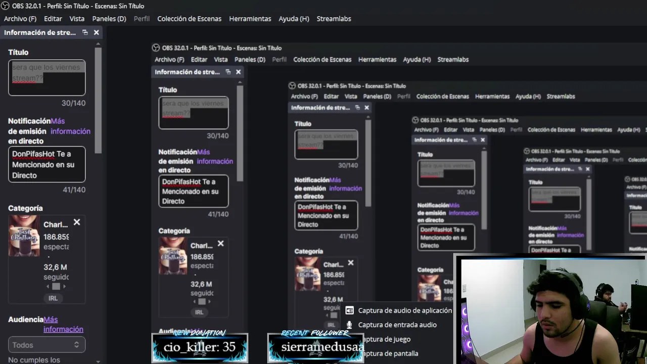Viewport: 647px width, 364px height.
Task: Open the main Paneles (D) menu
Action: click(109, 19)
